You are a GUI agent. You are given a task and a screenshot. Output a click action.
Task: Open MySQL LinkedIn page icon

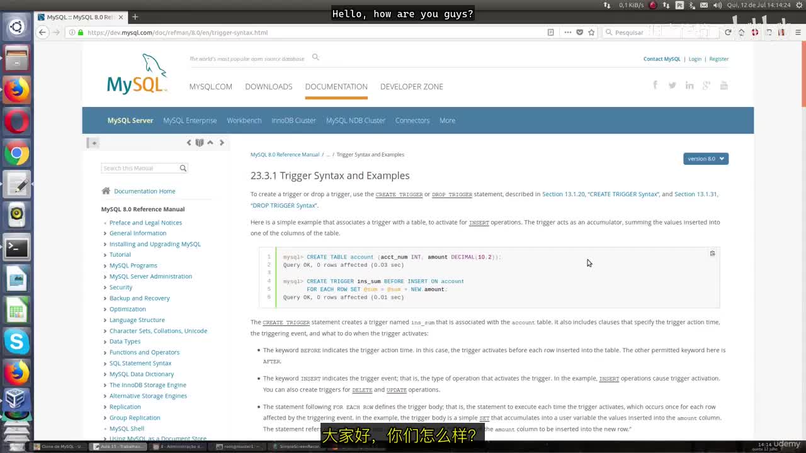pyautogui.click(x=690, y=85)
